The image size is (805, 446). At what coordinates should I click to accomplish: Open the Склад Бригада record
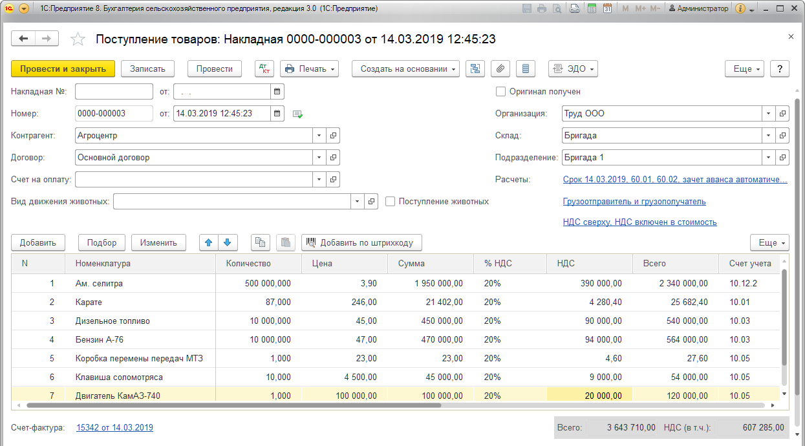(782, 136)
